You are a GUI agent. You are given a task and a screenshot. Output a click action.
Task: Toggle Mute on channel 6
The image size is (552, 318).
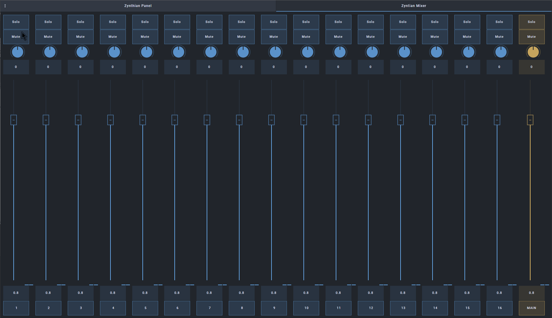pos(177,37)
